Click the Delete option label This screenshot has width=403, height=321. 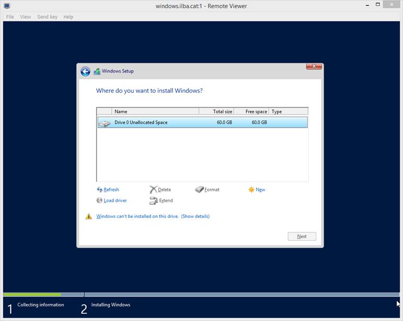coord(165,190)
